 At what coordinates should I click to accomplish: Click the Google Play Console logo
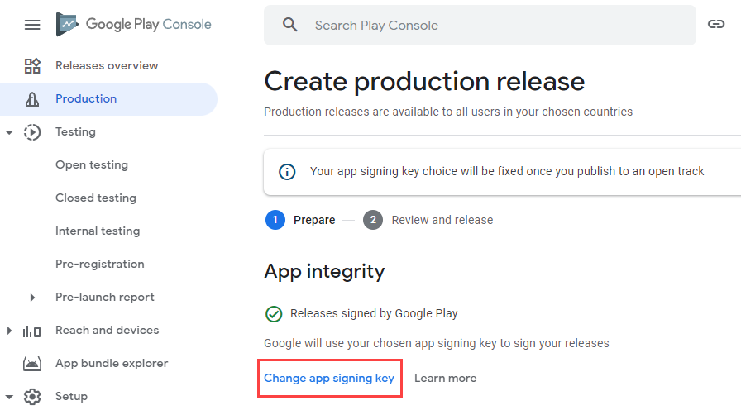click(x=134, y=24)
